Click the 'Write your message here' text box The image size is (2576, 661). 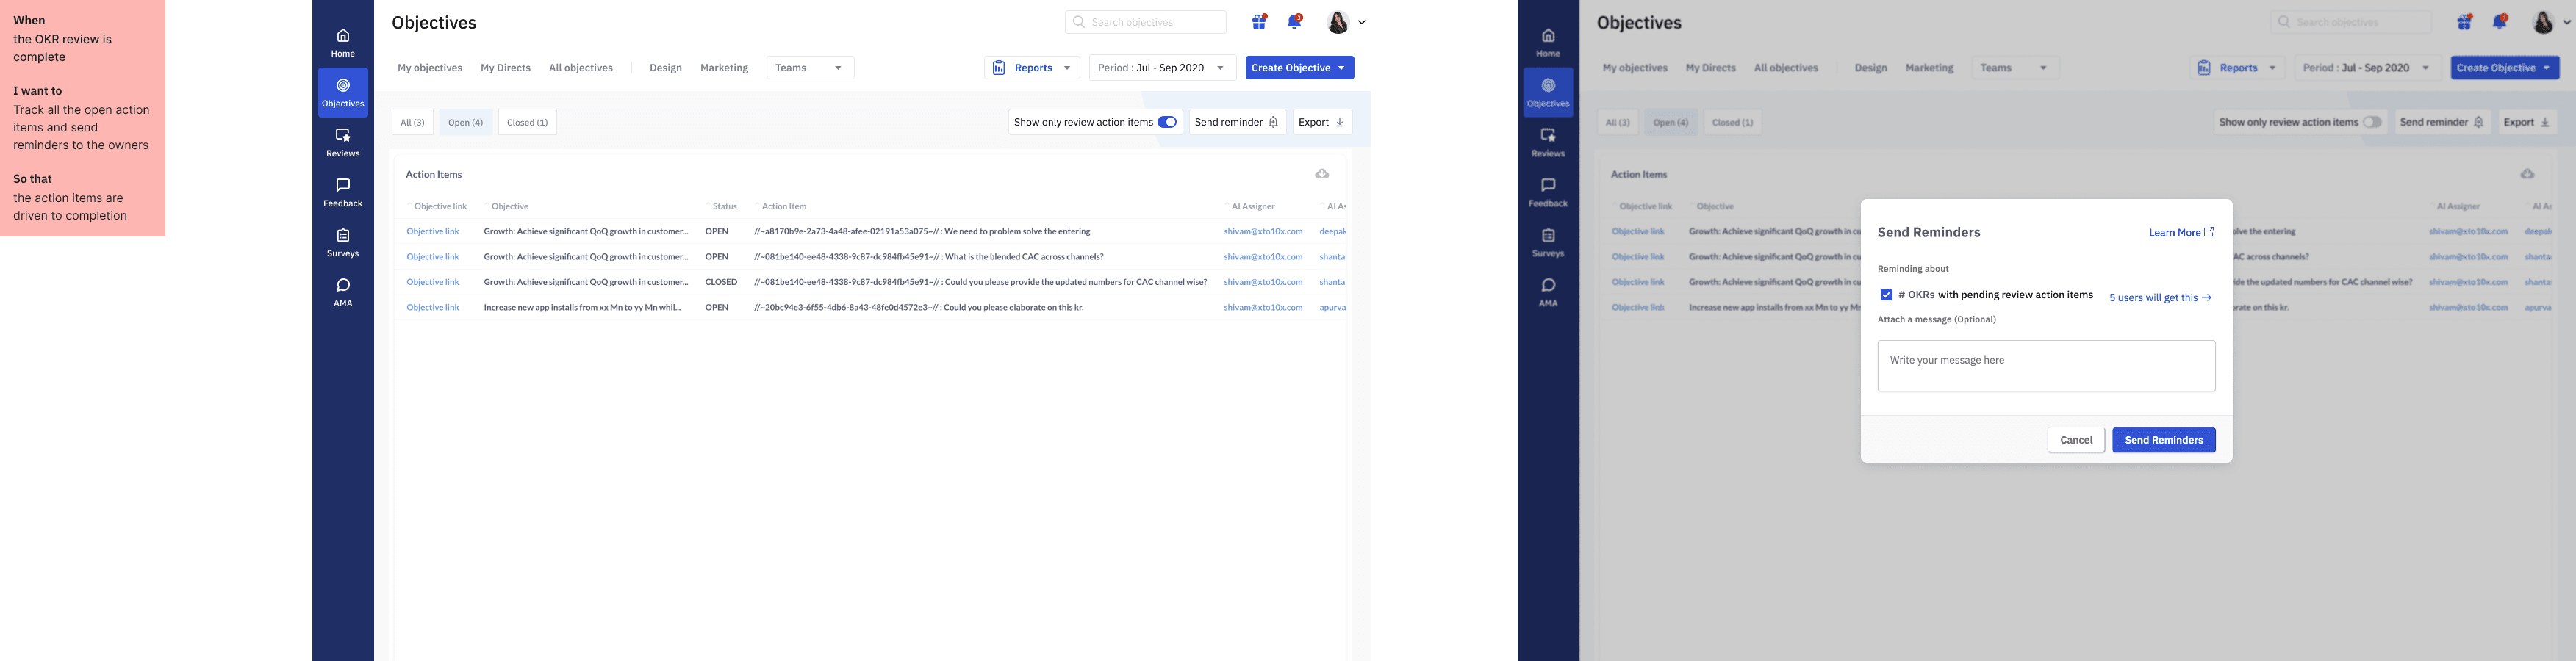tap(2046, 366)
